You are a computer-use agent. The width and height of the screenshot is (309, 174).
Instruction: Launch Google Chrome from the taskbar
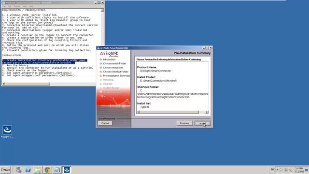(47, 170)
